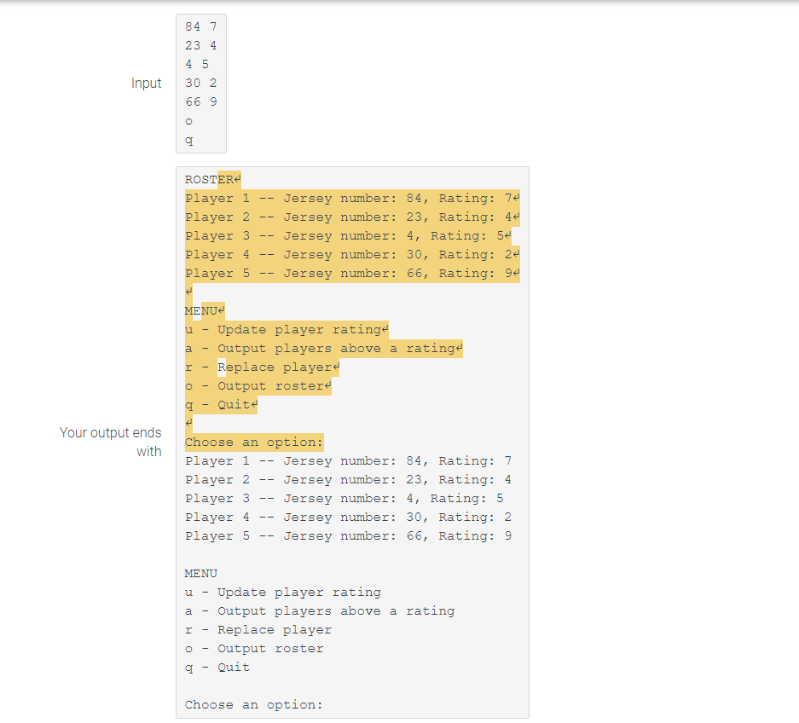The height and width of the screenshot is (723, 799).
Task: Select the Choose an option highlighted text
Action: (x=252, y=442)
